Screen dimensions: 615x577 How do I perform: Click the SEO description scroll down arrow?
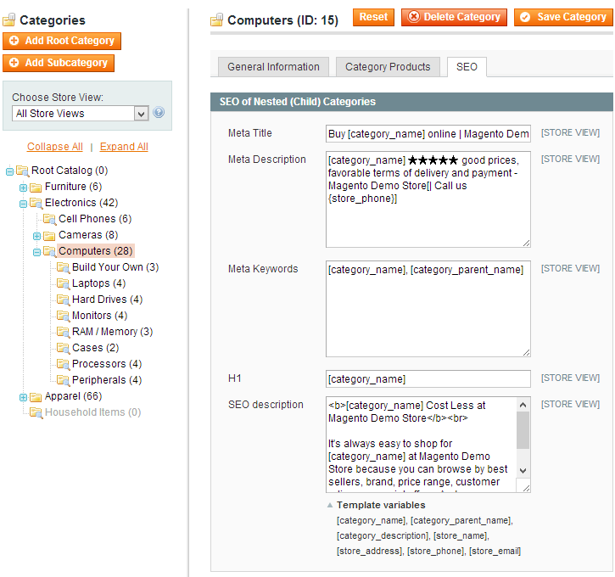pyautogui.click(x=523, y=470)
